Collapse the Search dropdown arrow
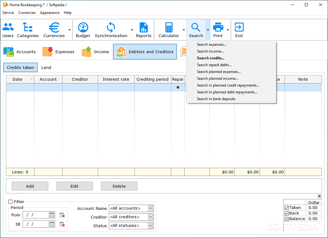 208,30
